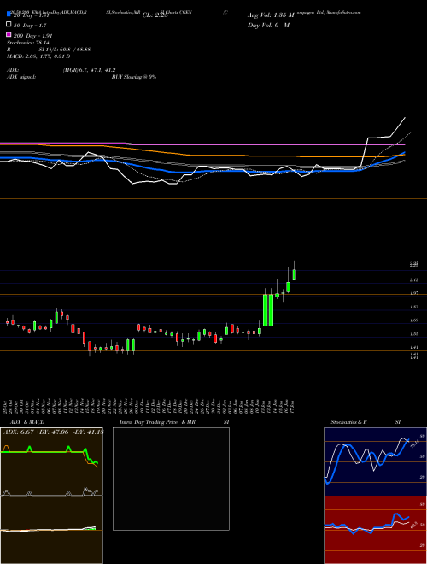Click the blue 20 Day legend swatch
Image resolution: width=427 pixels, height=564 pixels.
9,15
